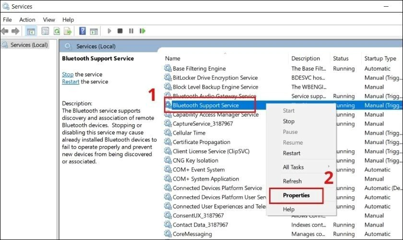Click gear icon beside CaptureService_3187967
This screenshot has width=403, height=240.
coord(168,123)
